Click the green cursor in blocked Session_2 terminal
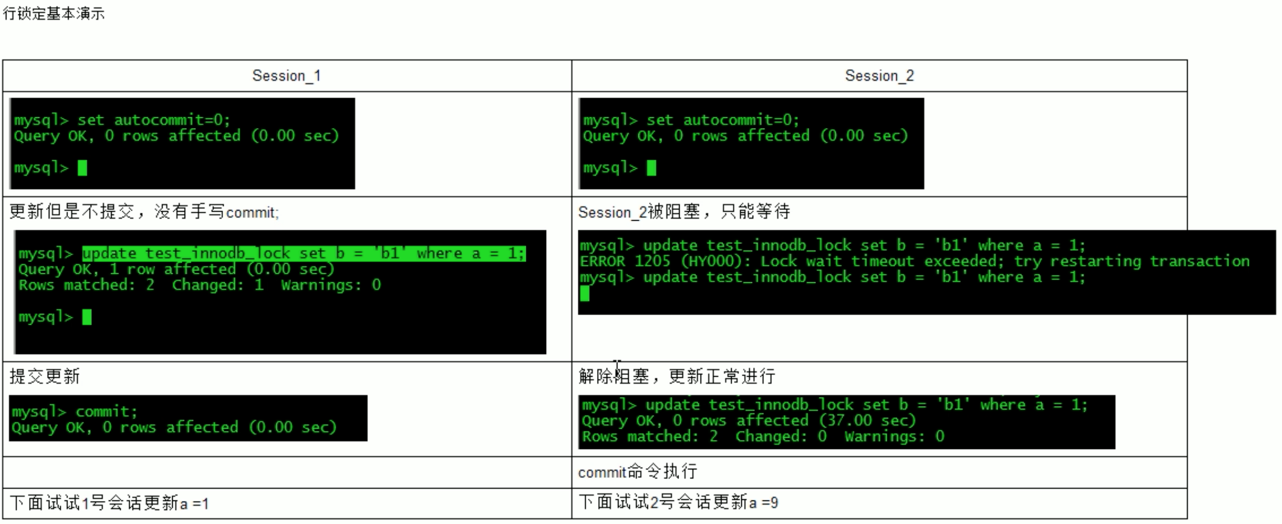The width and height of the screenshot is (1282, 524). coord(585,293)
